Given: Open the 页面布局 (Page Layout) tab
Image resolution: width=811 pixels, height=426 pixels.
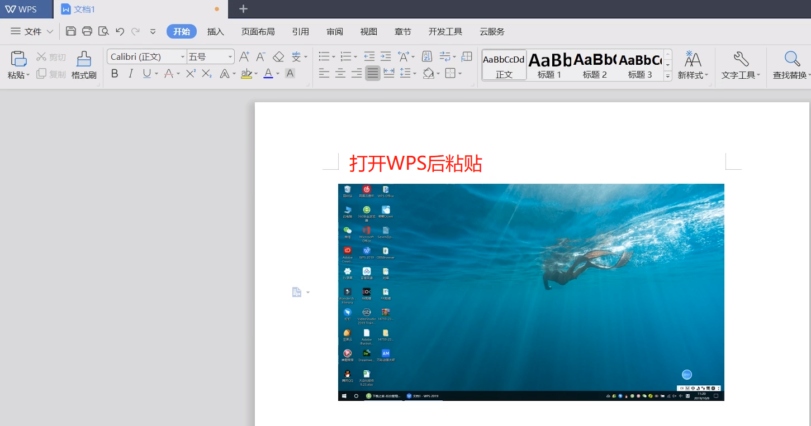Looking at the screenshot, I should [x=258, y=32].
